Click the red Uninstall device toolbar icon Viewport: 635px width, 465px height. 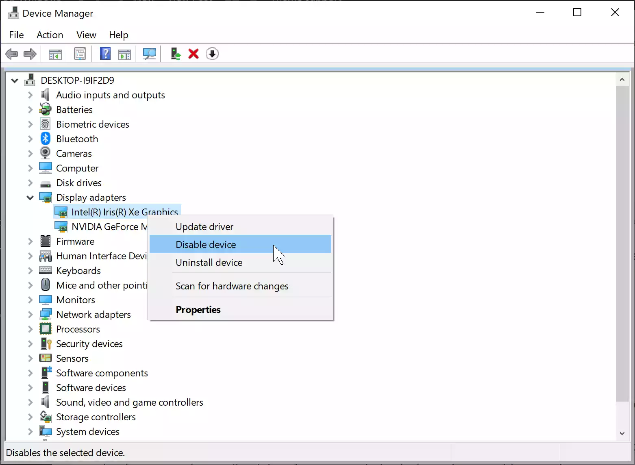(x=193, y=54)
